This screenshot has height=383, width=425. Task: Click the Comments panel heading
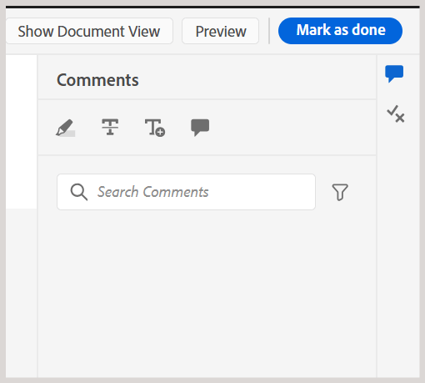97,80
